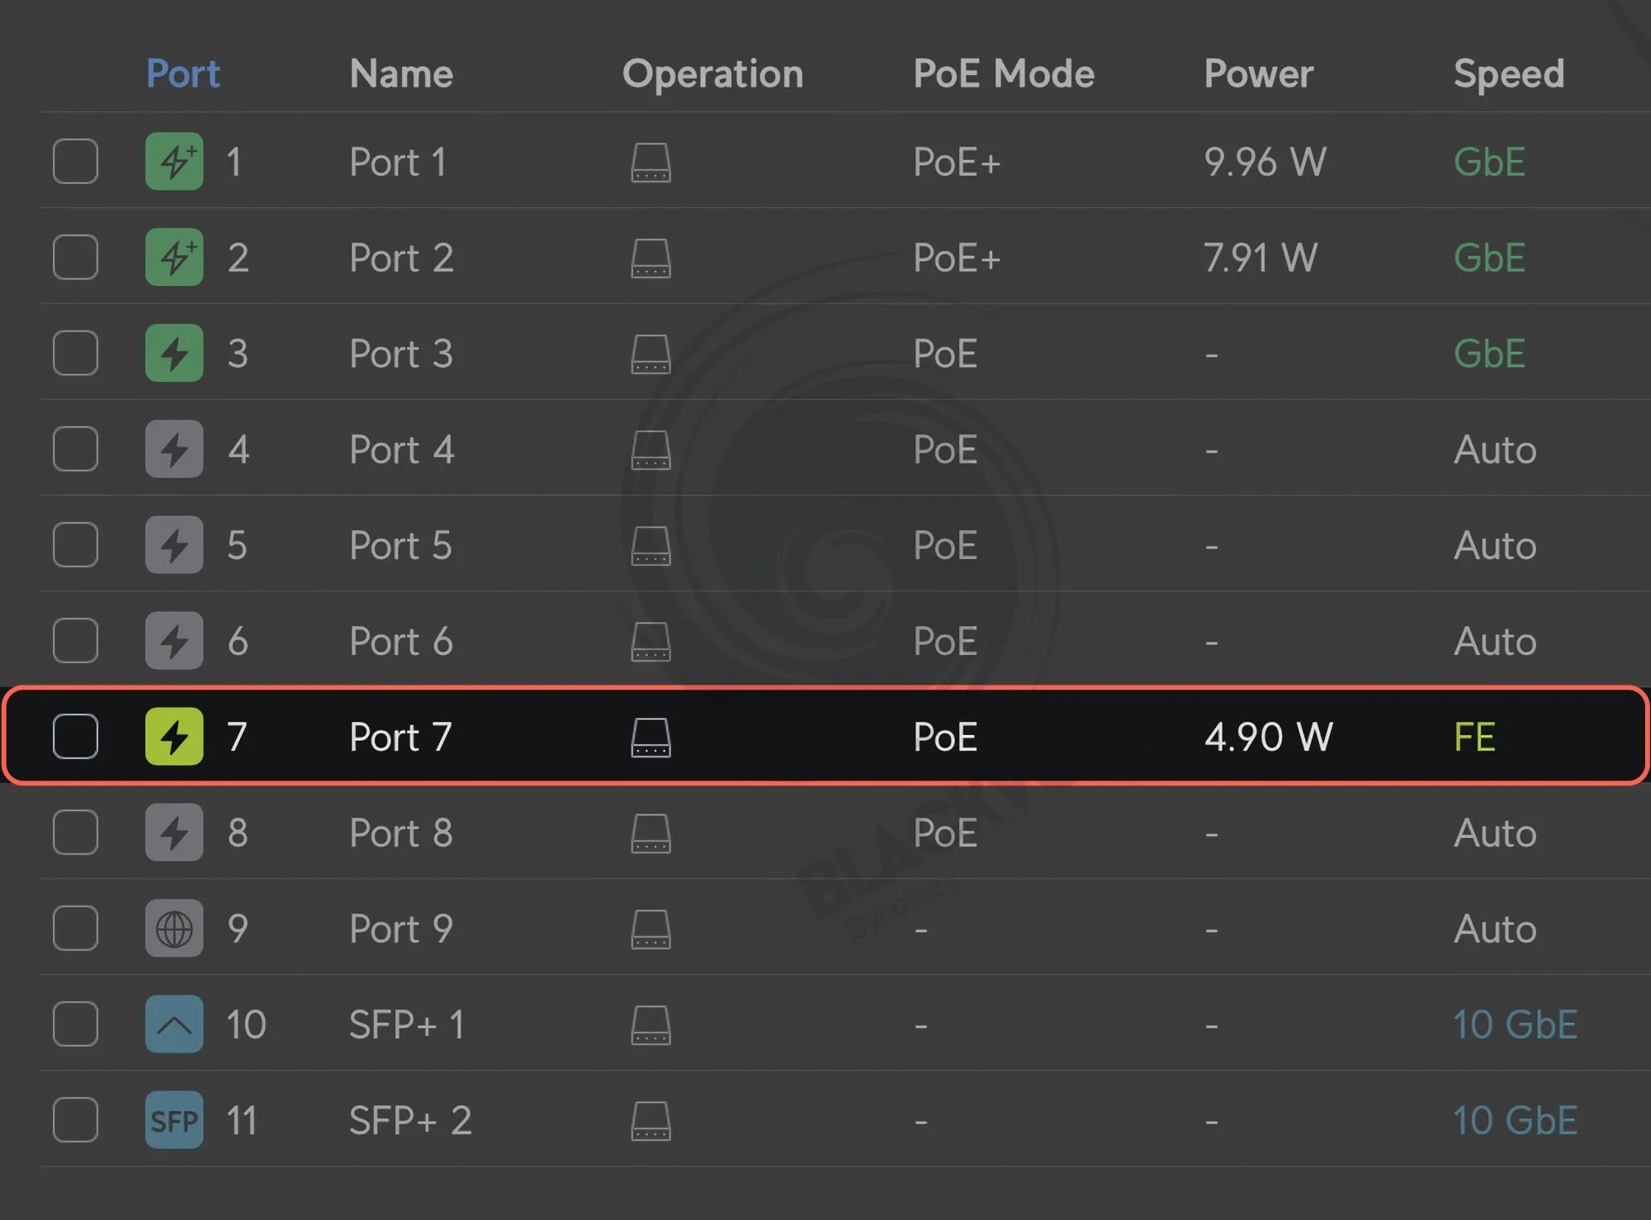Screen dimensions: 1651x1220
Task: Click the operation device icon for Port 2
Action: (x=650, y=258)
